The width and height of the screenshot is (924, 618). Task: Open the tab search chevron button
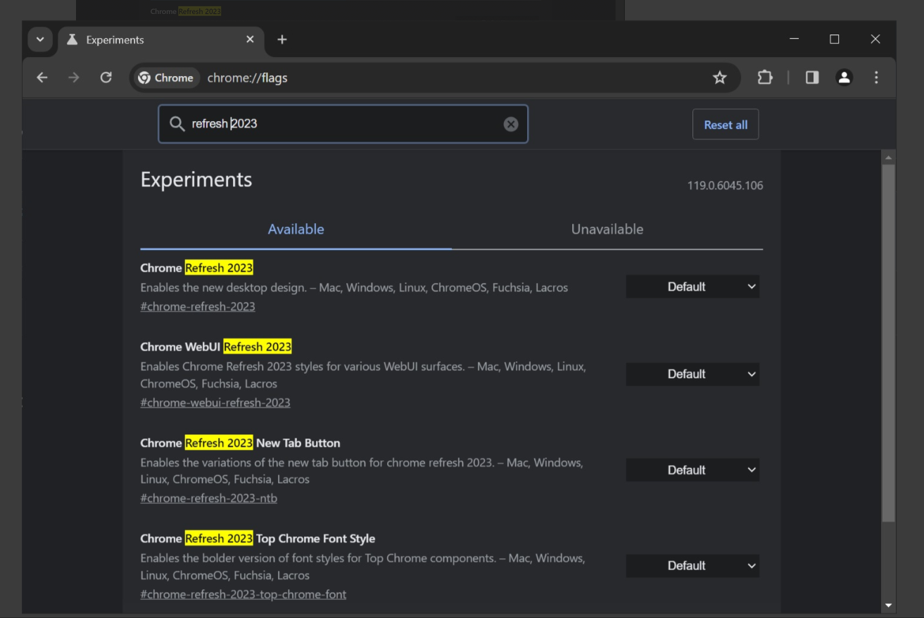coord(40,39)
